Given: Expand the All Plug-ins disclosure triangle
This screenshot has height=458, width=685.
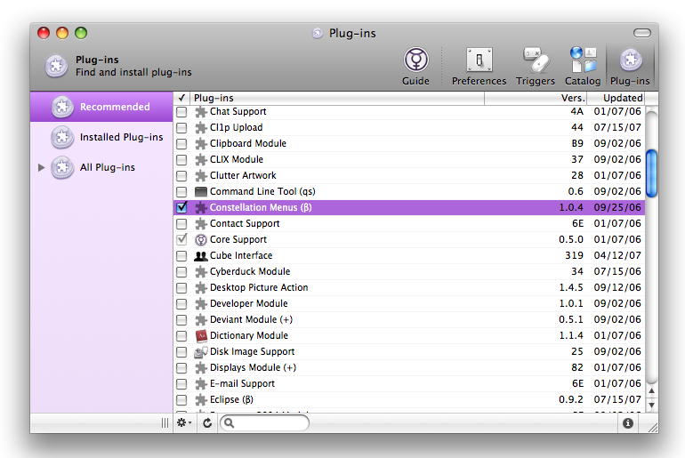Looking at the screenshot, I should (x=42, y=167).
